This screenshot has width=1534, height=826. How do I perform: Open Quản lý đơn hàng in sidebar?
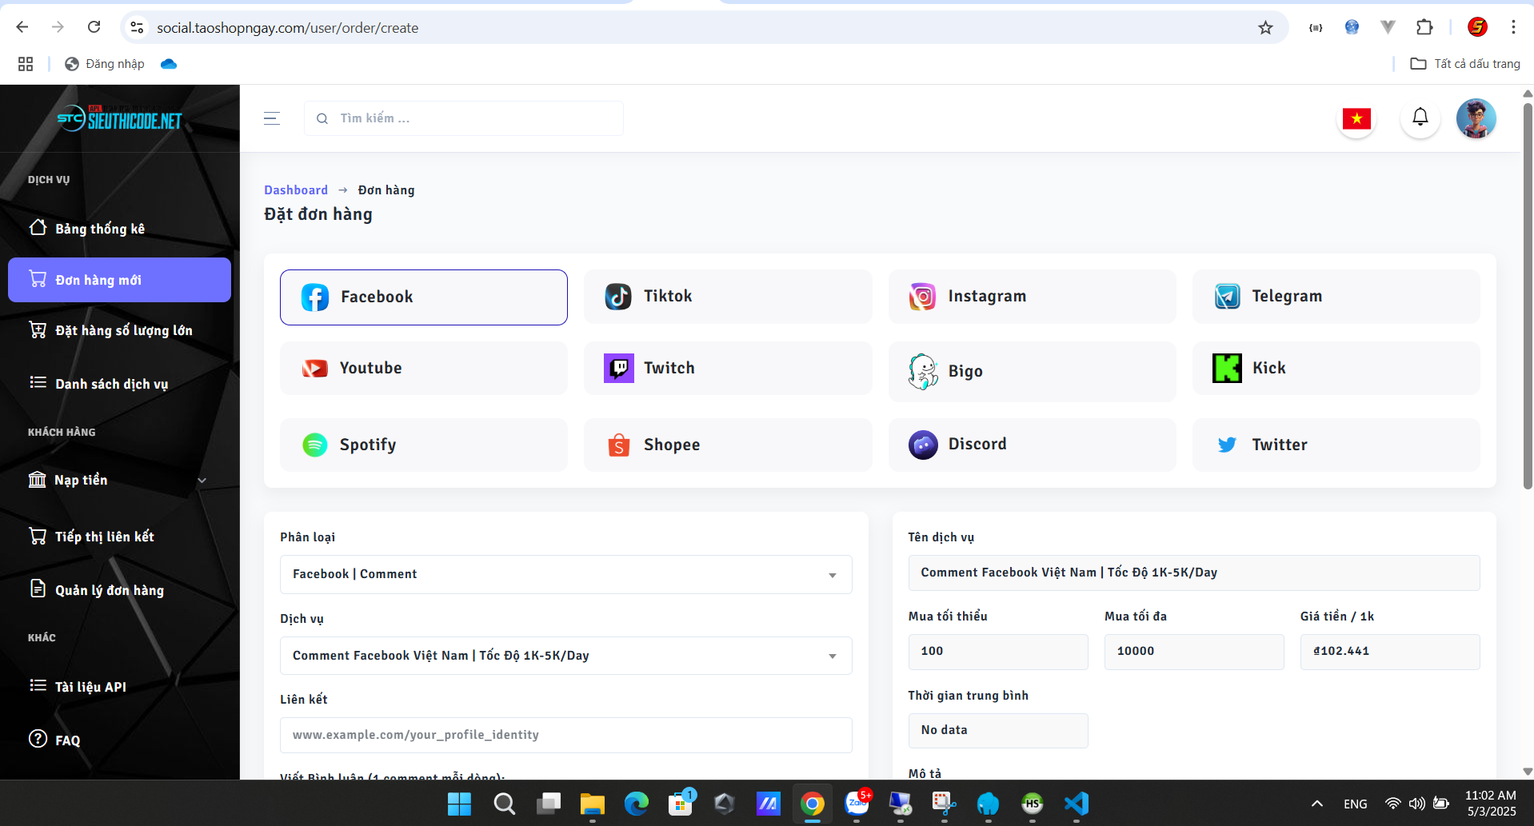pyautogui.click(x=110, y=590)
